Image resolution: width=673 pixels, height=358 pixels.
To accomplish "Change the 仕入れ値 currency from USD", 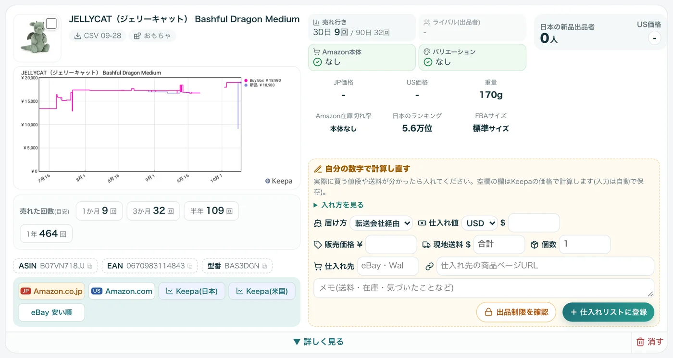I will pyautogui.click(x=479, y=223).
